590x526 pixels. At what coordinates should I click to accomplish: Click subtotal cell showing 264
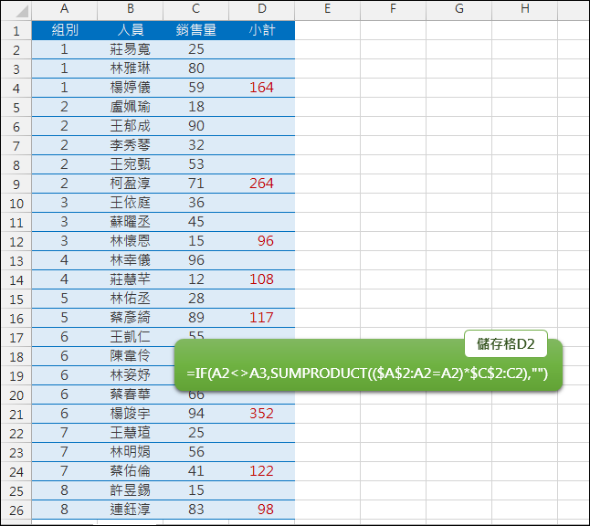(x=262, y=184)
